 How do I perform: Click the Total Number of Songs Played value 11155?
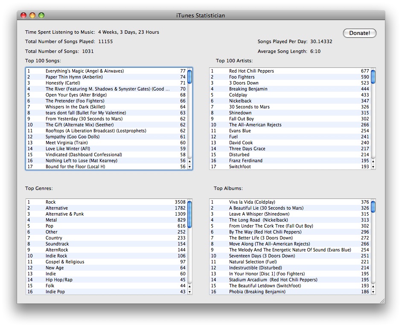click(x=105, y=41)
